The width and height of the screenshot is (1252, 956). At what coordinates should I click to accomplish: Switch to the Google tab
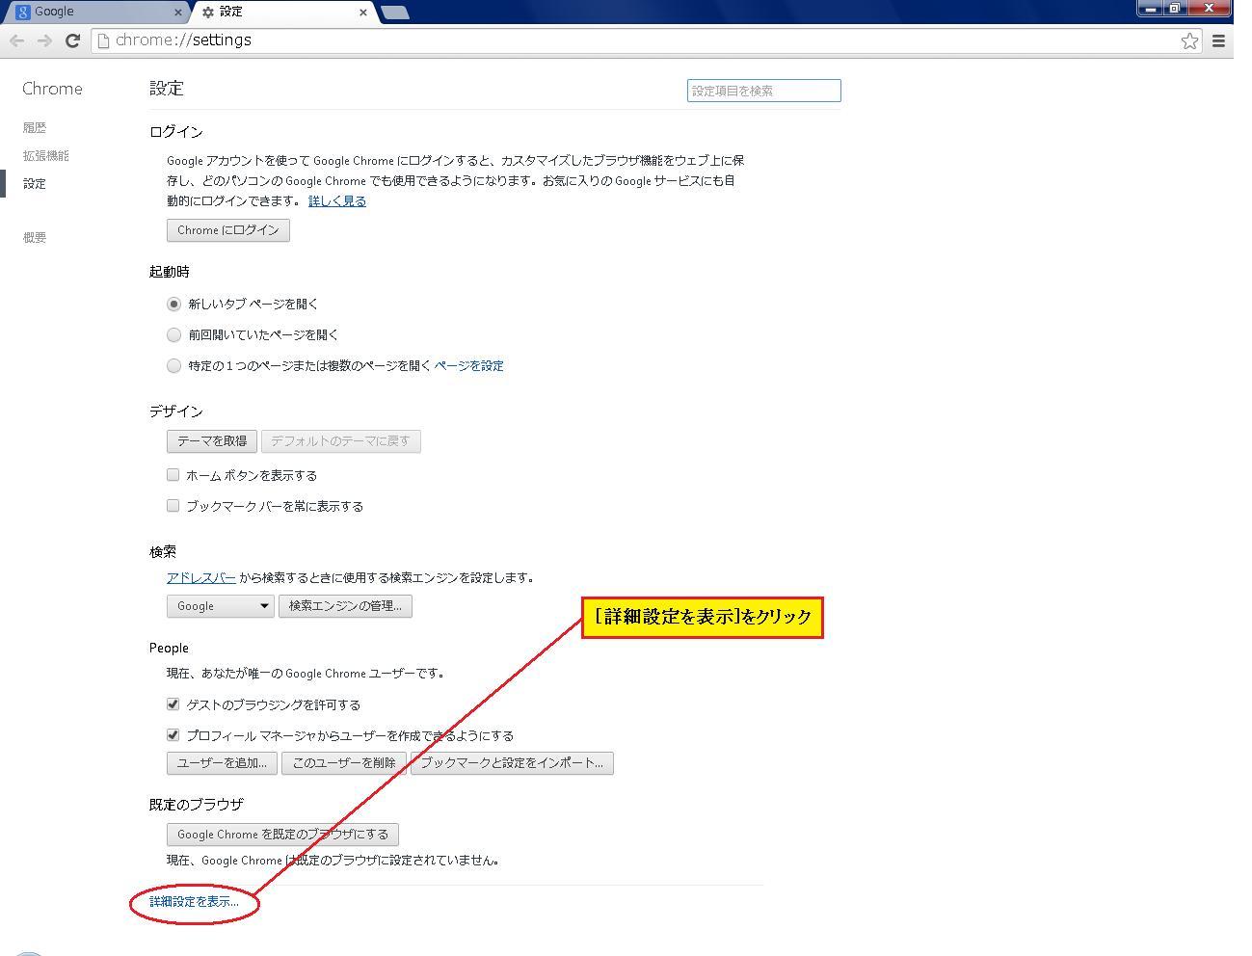[x=94, y=13]
